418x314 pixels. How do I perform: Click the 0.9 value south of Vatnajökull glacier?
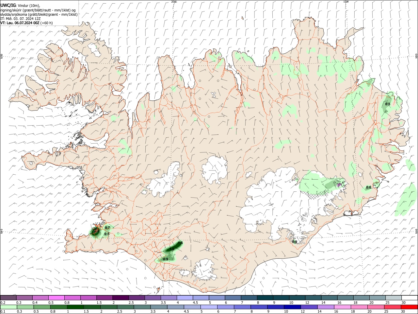point(295,242)
